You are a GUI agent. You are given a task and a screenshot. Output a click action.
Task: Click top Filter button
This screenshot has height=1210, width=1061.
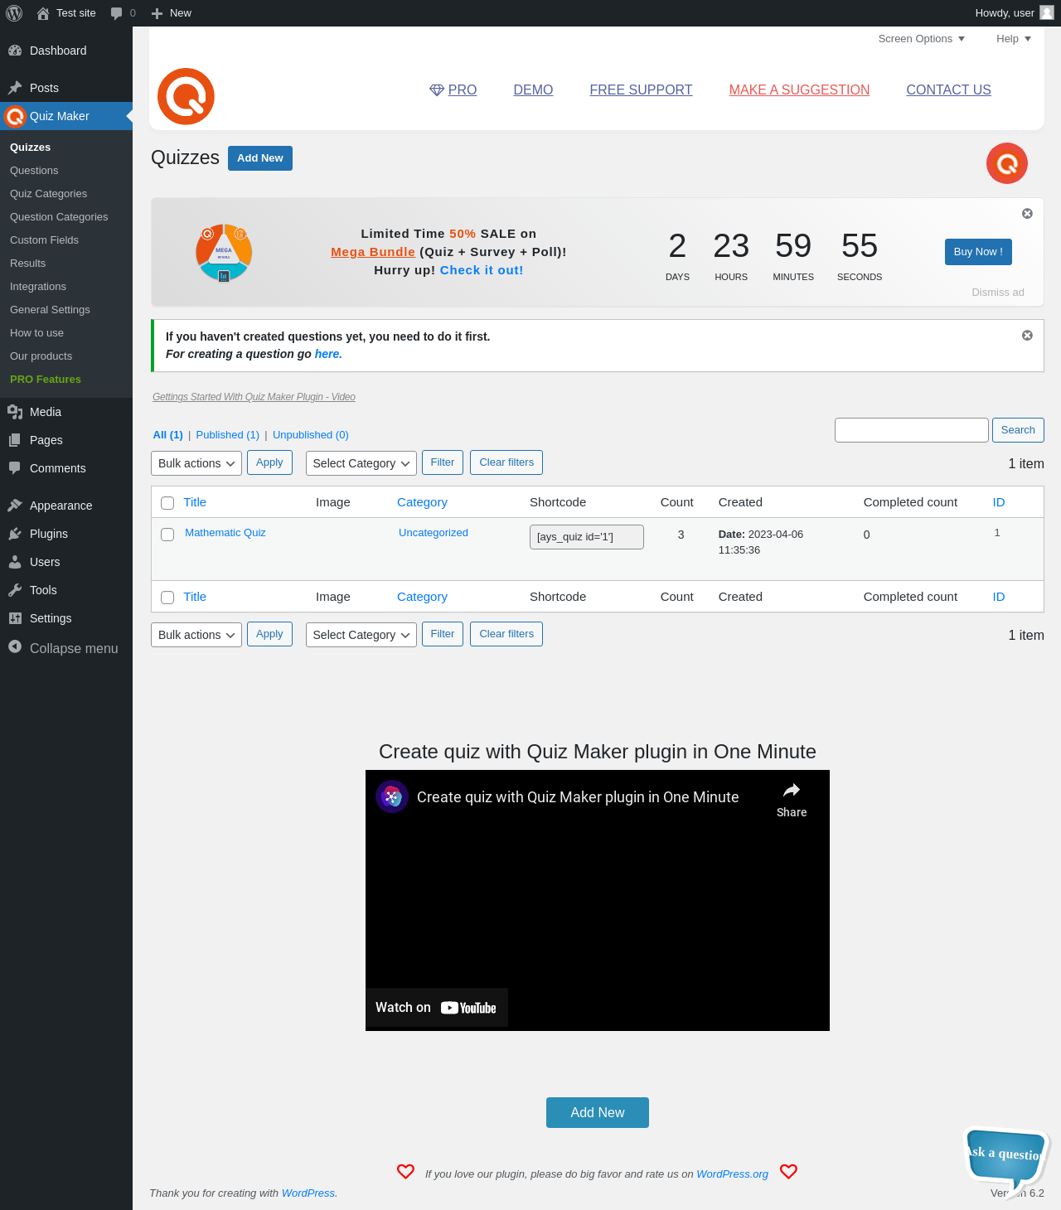pos(443,462)
